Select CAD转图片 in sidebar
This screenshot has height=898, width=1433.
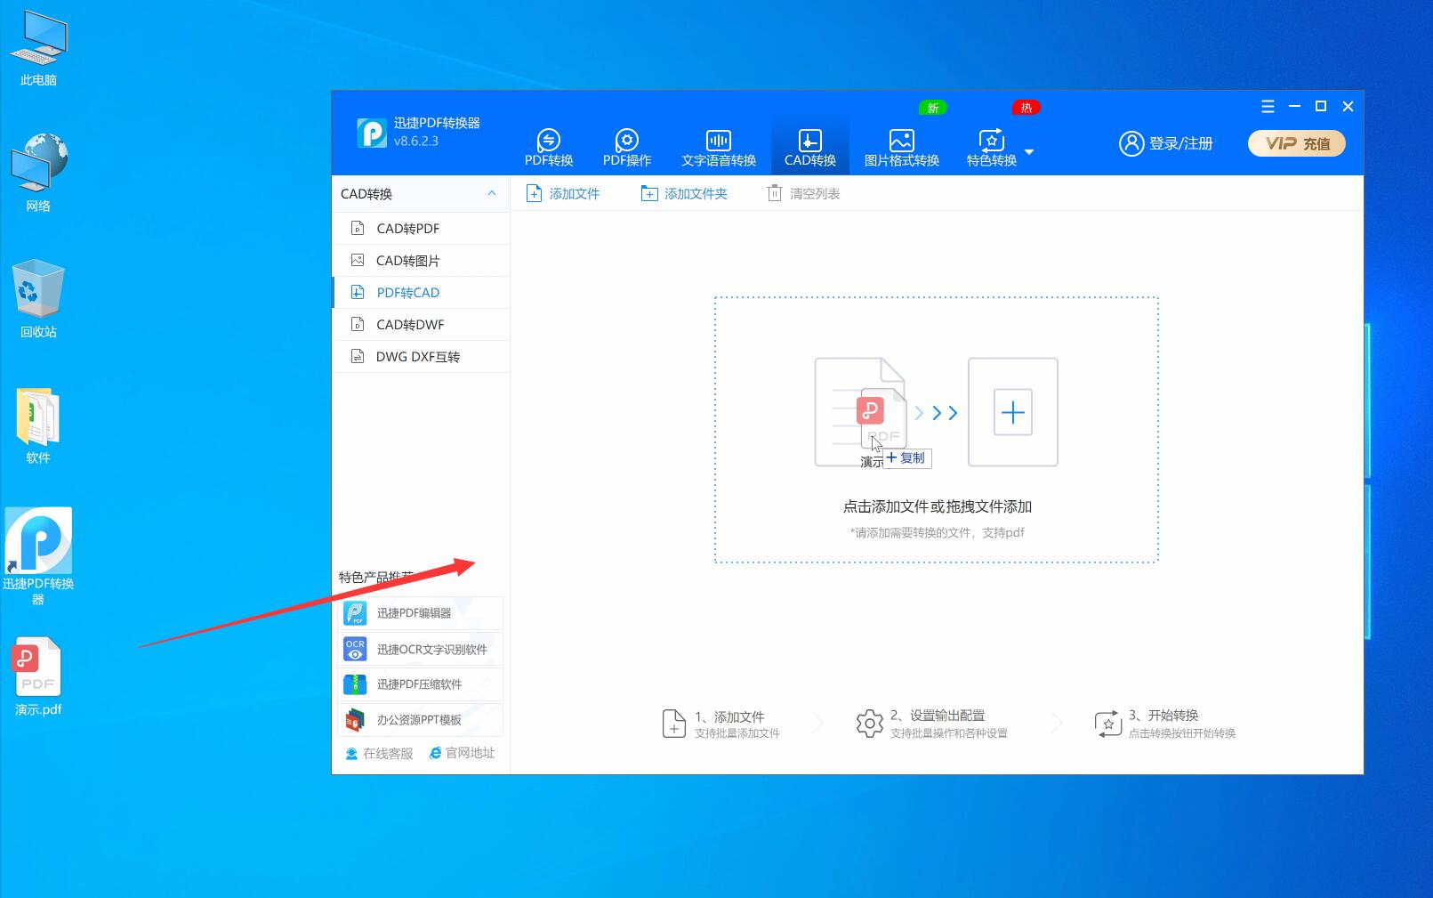tap(421, 261)
